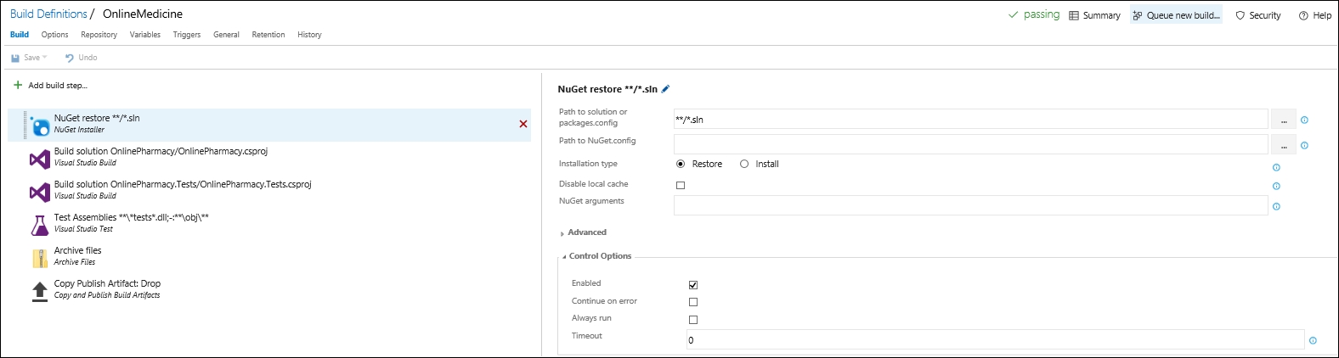Open the Summary link

pos(1102,15)
